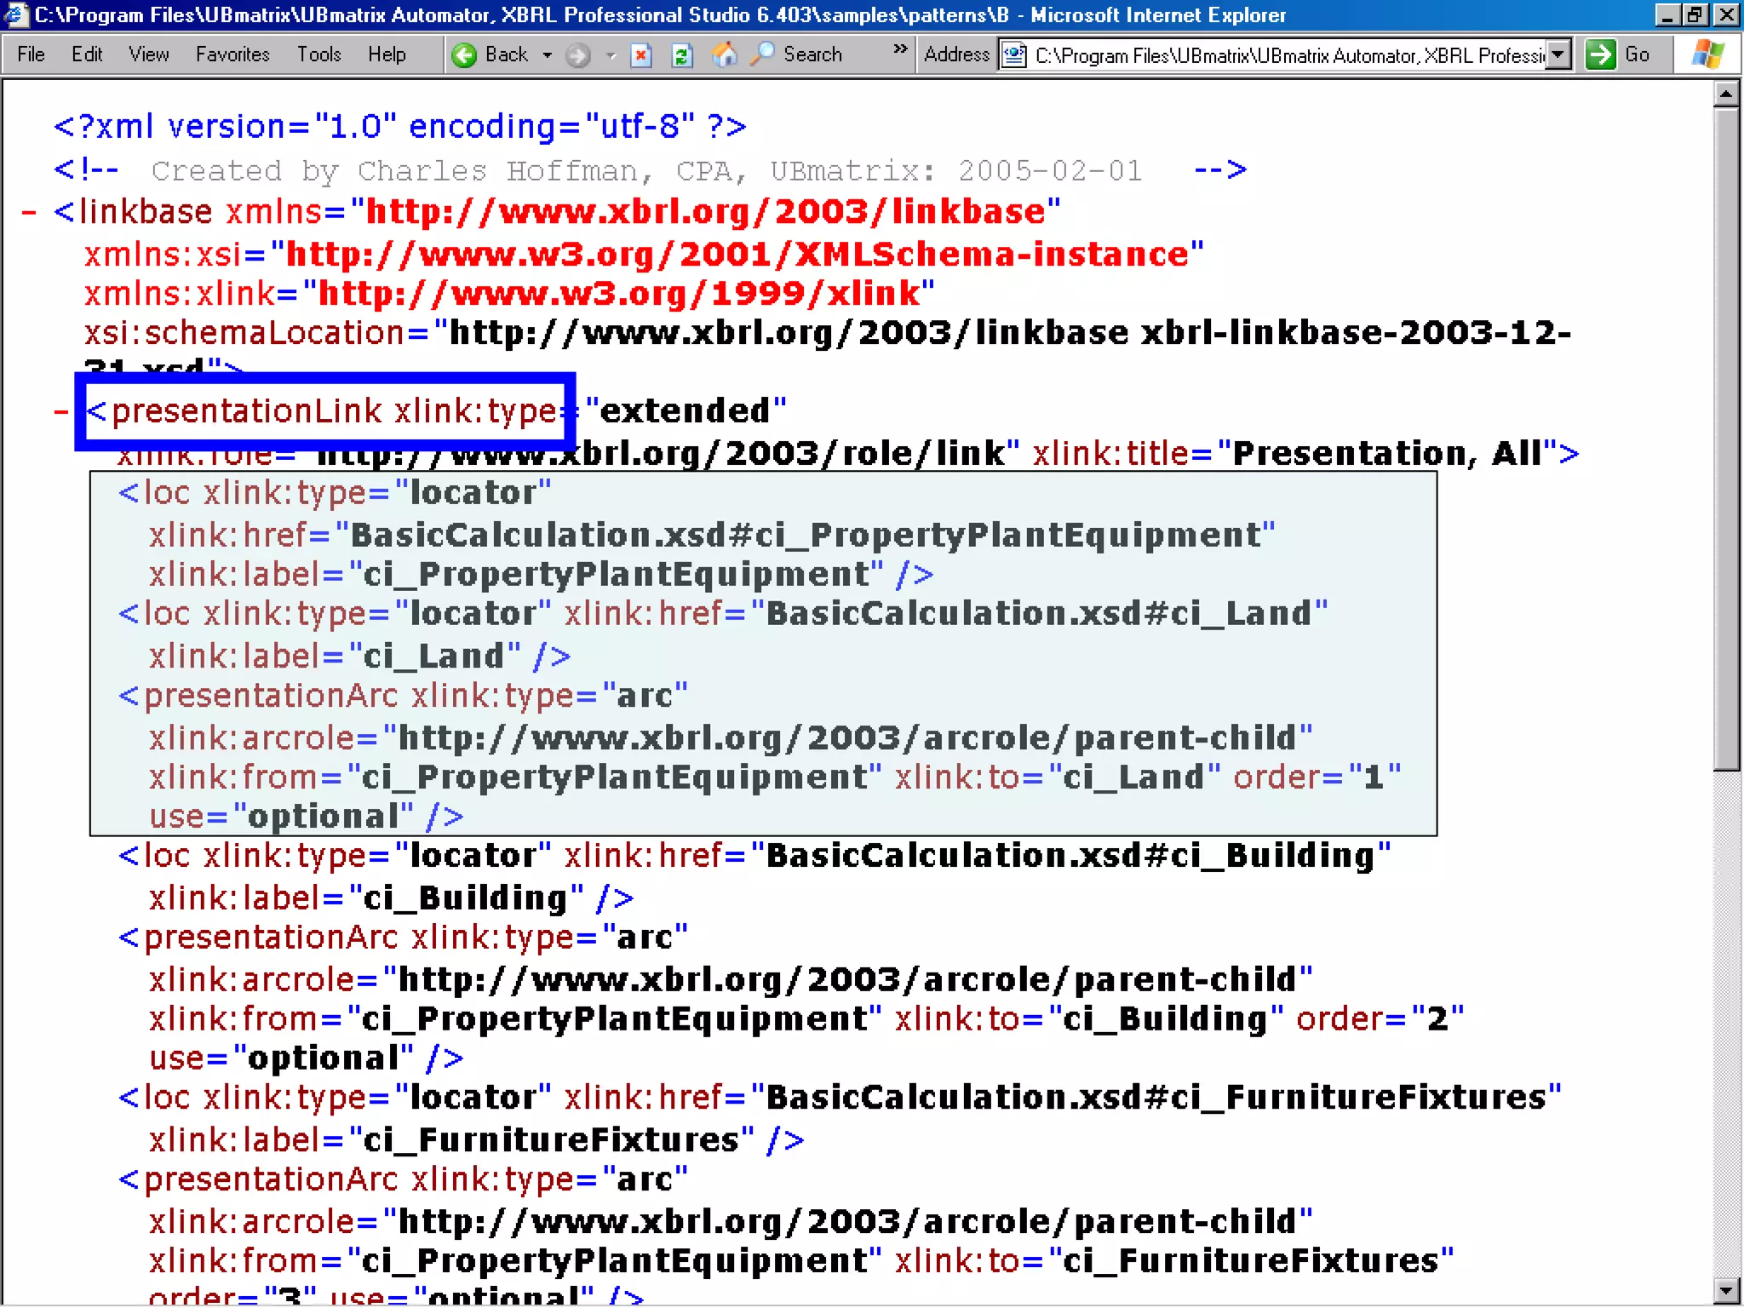The height and width of the screenshot is (1308, 1744).
Task: Open the File menu
Action: point(31,54)
